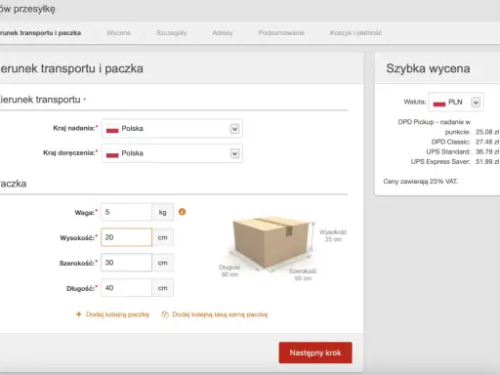Click the cm unit label beside Szerokość
The image size is (500, 375).
(162, 263)
